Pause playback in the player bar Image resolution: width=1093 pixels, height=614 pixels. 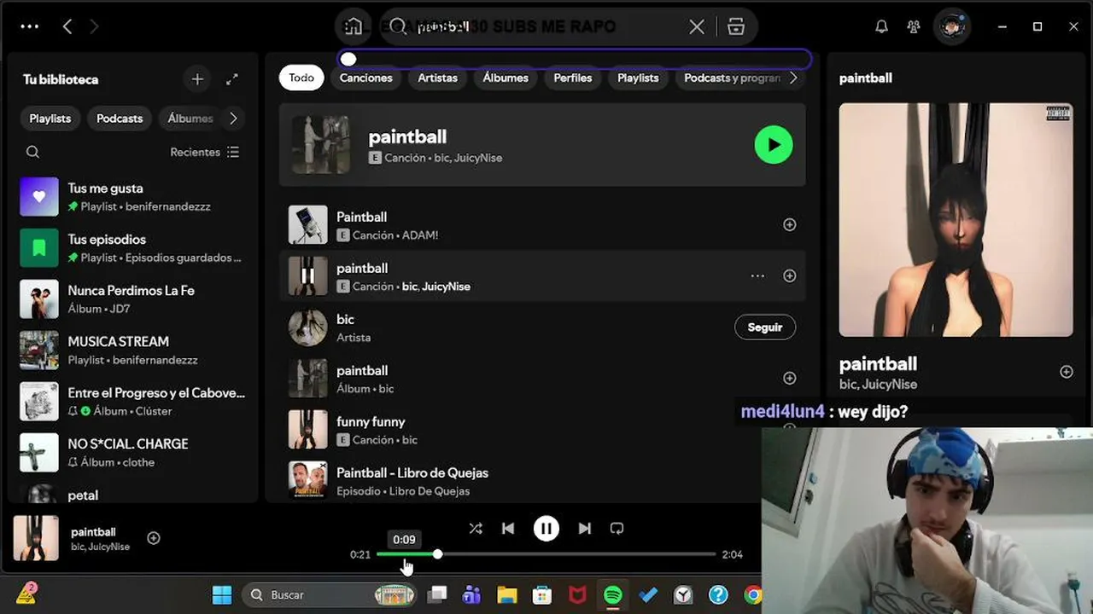546,529
